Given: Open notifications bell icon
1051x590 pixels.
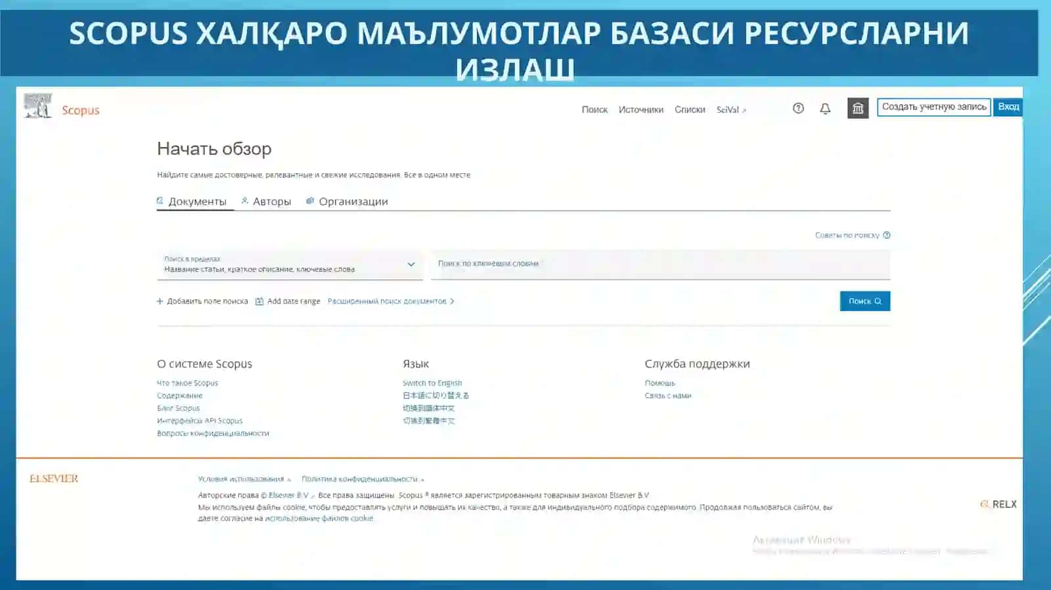Looking at the screenshot, I should click(x=825, y=109).
